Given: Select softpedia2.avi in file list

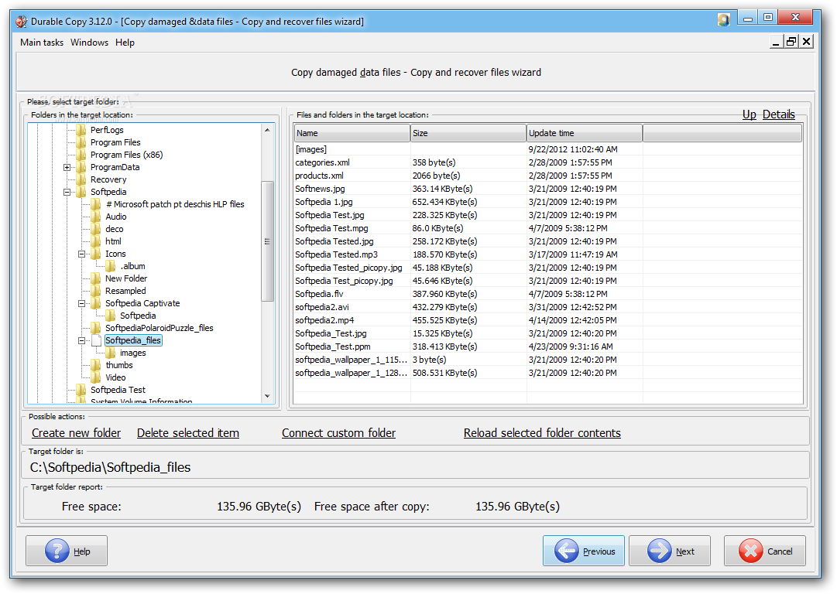Looking at the screenshot, I should [x=322, y=307].
